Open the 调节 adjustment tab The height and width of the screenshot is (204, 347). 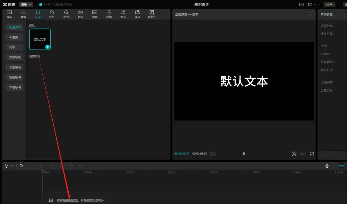coord(123,14)
